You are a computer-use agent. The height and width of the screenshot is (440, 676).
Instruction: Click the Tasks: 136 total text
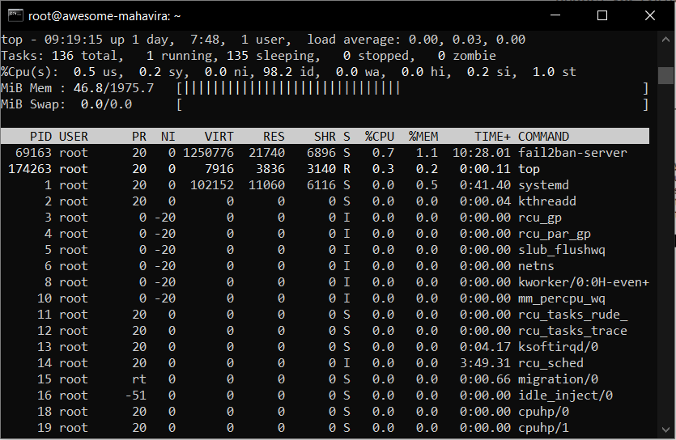click(x=62, y=56)
